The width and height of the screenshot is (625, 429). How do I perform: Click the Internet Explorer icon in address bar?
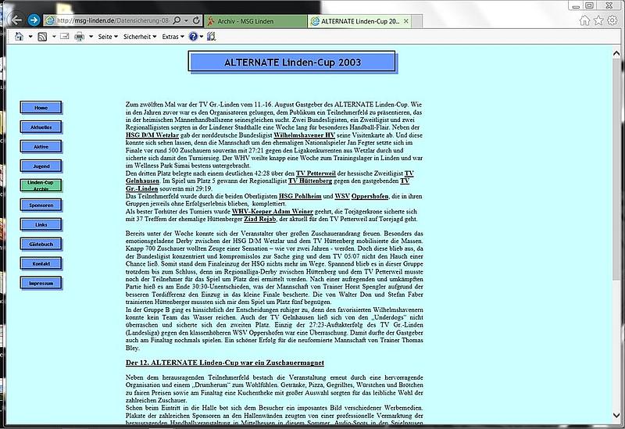(50, 20)
